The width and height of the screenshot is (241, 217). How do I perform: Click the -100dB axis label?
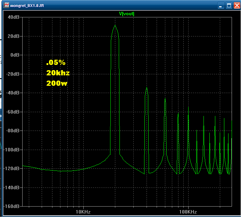click(x=11, y=150)
